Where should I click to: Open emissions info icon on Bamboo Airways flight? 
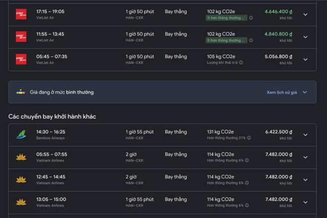pos(249,138)
